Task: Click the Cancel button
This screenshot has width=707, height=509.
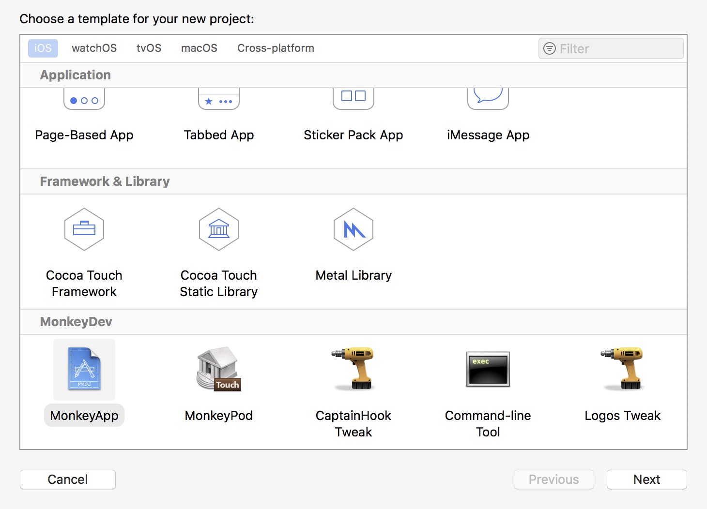Action: pyautogui.click(x=68, y=479)
